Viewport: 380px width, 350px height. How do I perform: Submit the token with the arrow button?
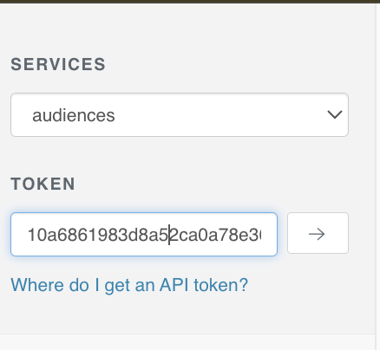pyautogui.click(x=318, y=233)
